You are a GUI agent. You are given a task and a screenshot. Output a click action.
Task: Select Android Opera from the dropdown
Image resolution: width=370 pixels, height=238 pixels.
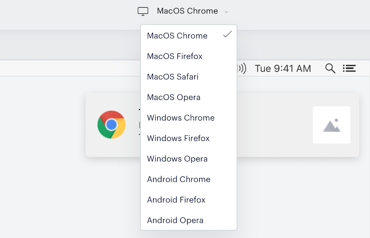coord(189,220)
